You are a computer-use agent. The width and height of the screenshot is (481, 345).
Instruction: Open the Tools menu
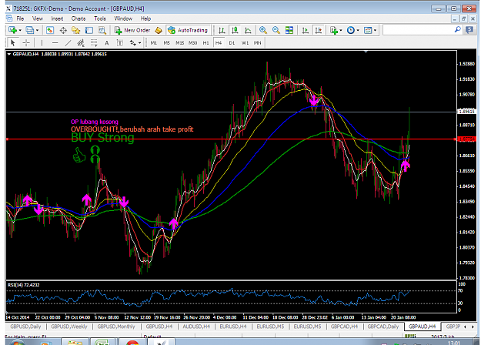point(100,18)
